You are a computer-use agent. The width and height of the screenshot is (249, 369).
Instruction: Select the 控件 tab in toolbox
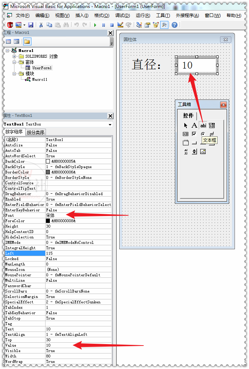[188, 115]
